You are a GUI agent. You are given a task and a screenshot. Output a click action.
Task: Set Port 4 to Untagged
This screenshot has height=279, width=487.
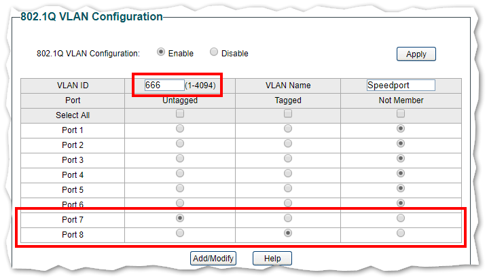coord(180,173)
